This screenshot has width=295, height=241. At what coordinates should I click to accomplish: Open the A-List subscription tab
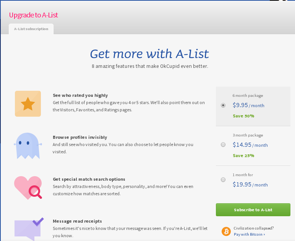pyautogui.click(x=31, y=29)
